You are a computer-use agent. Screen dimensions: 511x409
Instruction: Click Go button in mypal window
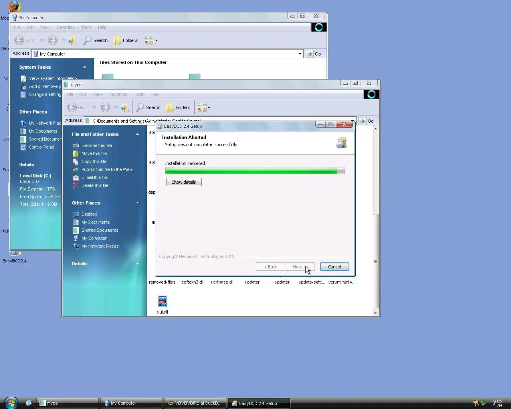pos(366,121)
